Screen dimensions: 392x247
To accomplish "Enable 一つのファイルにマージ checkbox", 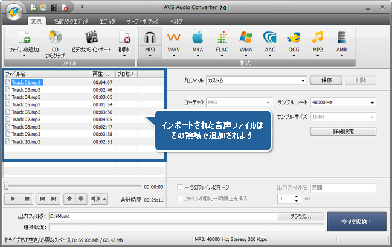I will tap(181, 187).
